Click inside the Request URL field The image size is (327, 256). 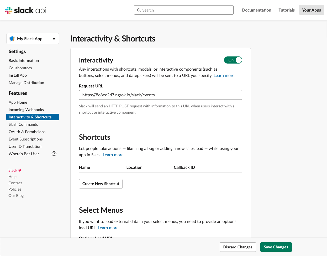160,95
